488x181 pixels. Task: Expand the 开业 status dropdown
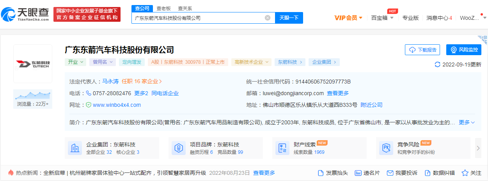coord(75,62)
